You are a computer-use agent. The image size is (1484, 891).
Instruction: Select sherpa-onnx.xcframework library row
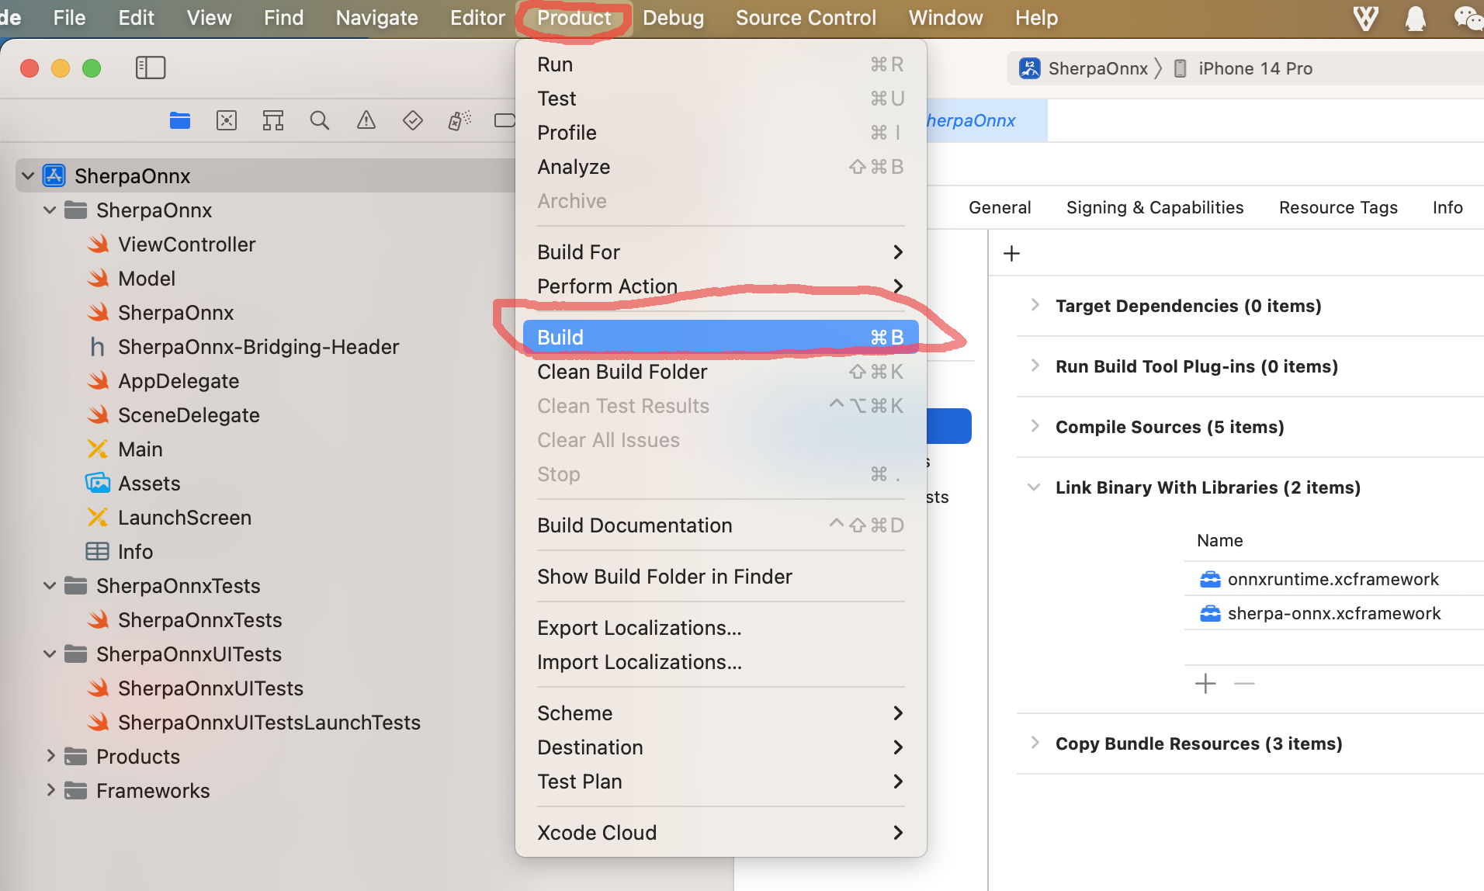(1334, 613)
